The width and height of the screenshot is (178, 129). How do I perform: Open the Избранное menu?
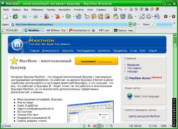[x=37, y=10]
